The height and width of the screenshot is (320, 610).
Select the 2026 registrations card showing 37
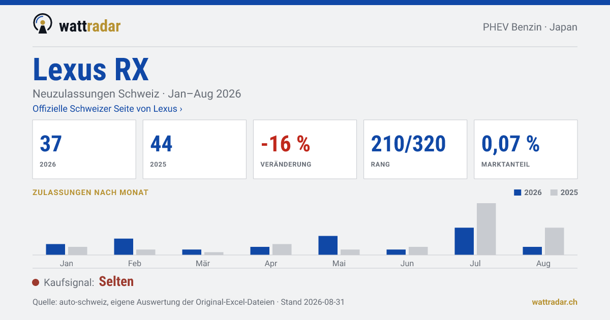click(84, 149)
